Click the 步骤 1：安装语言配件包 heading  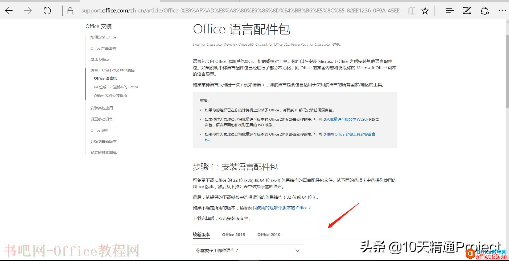pos(235,167)
